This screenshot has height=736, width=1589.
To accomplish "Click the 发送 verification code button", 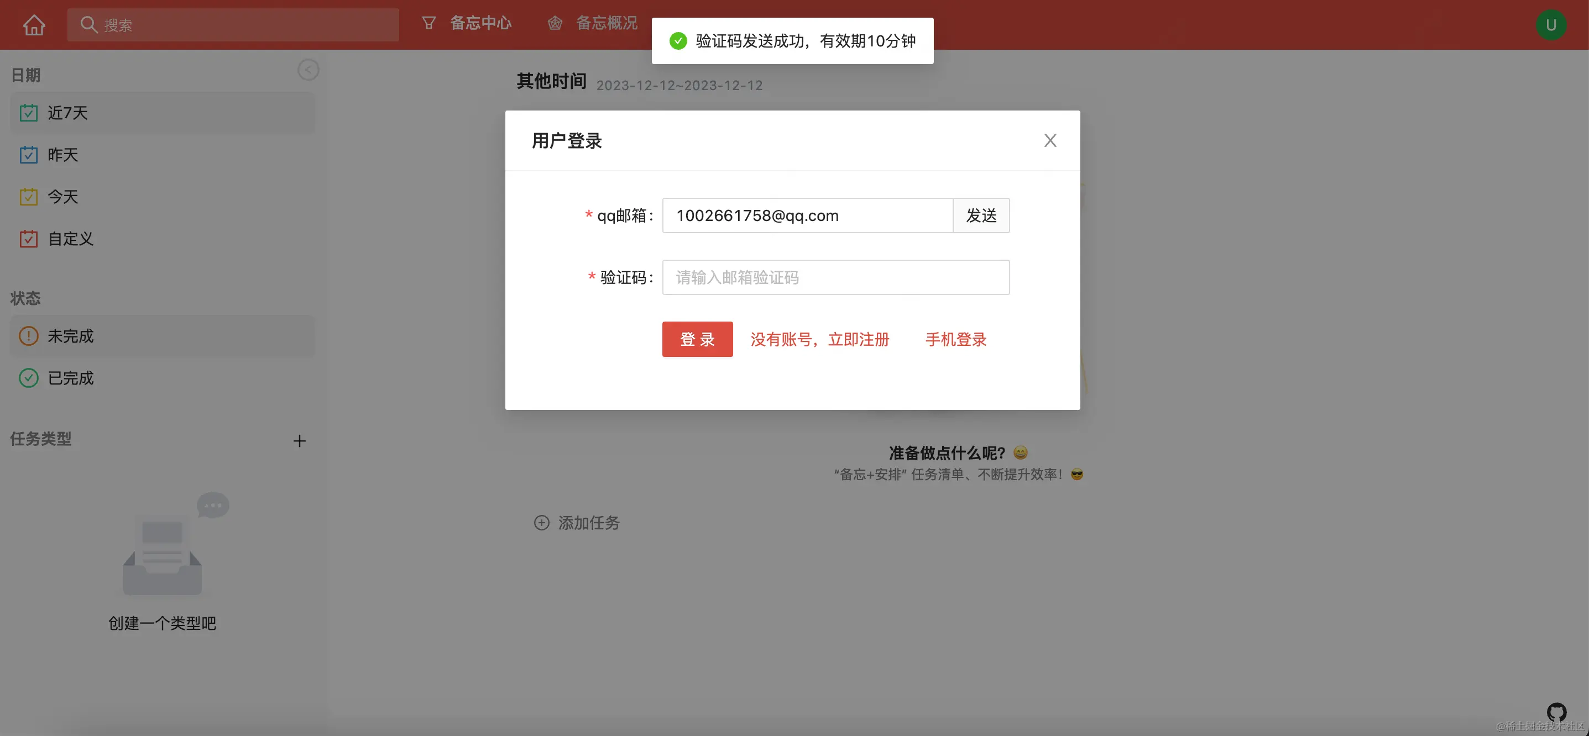I will click(x=981, y=215).
